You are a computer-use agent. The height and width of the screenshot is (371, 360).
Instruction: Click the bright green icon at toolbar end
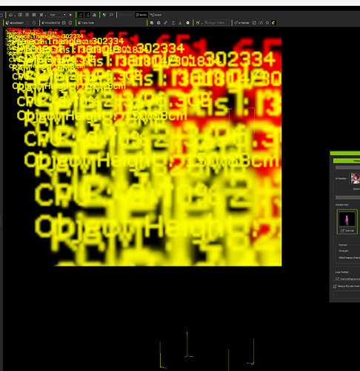[273, 23]
